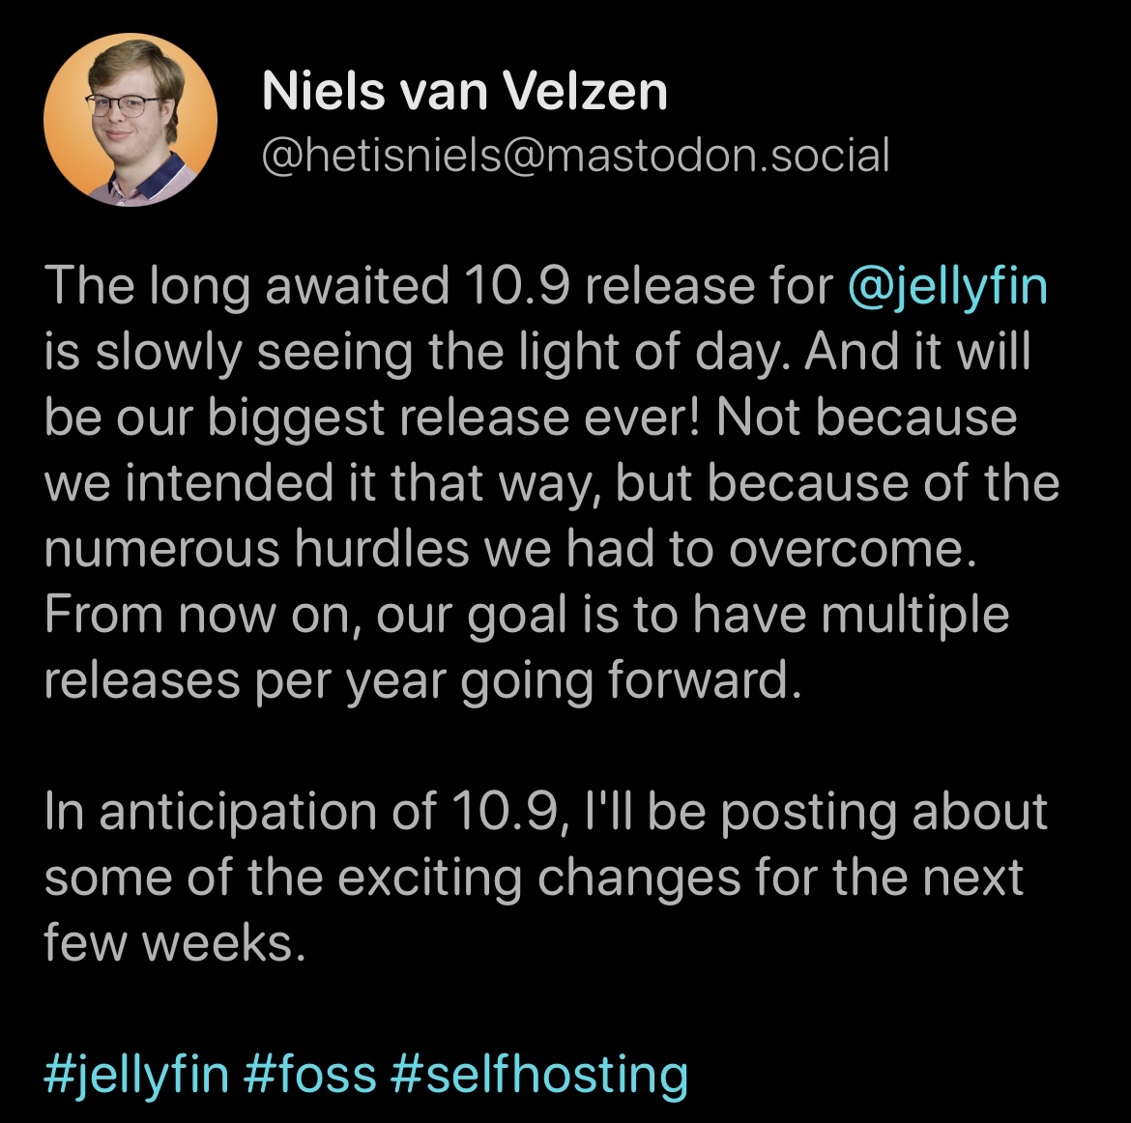Open the #jellyfin hashtag
The height and width of the screenshot is (1123, 1131).
click(x=135, y=1074)
